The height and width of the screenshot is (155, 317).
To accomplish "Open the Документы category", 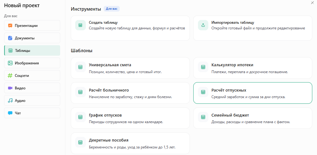I will pos(32,38).
